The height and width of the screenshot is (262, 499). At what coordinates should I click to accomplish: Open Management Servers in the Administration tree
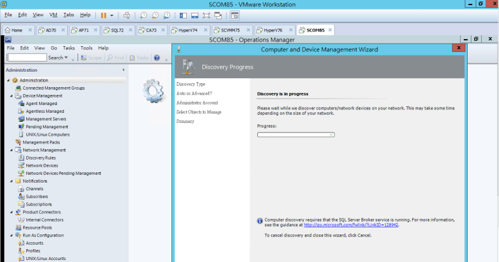tap(45, 119)
